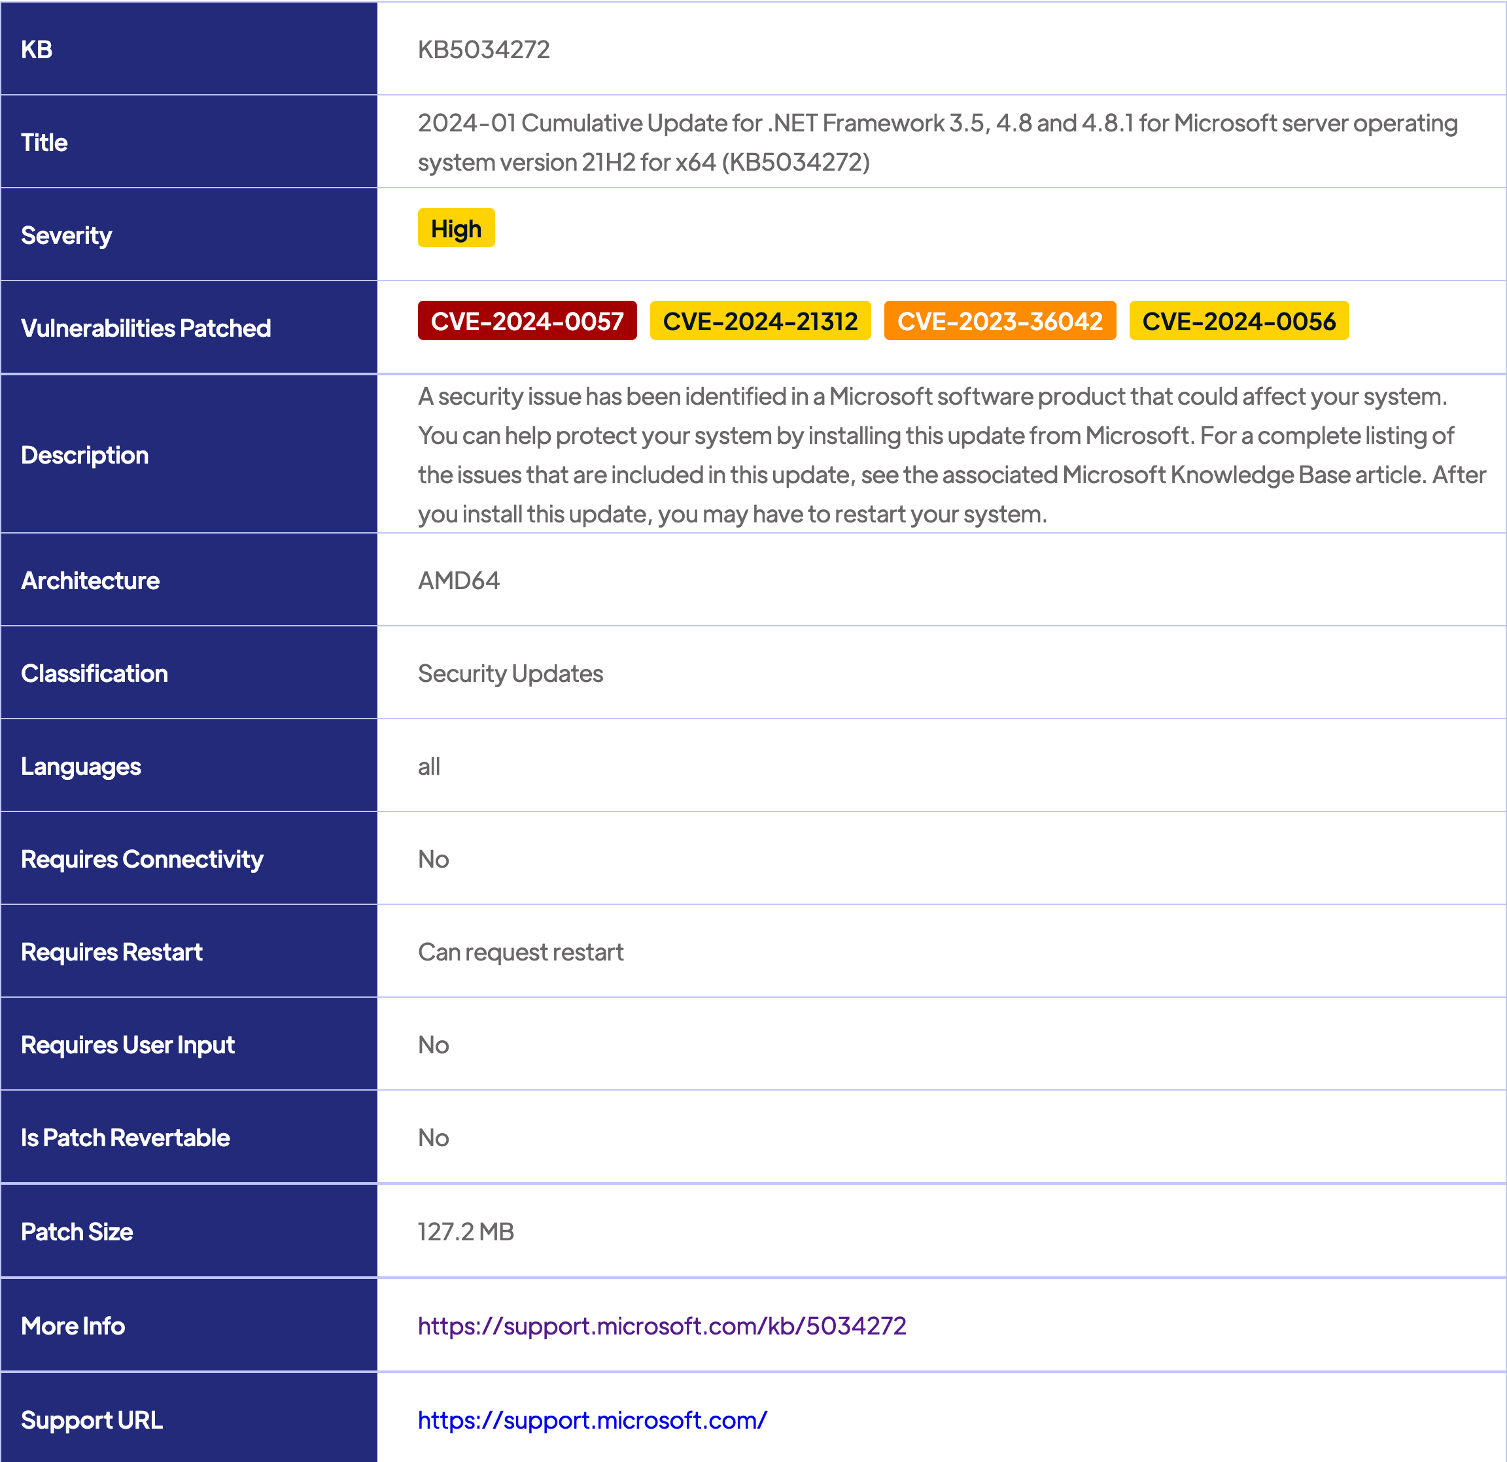Click the Title row header
The width and height of the screenshot is (1507, 1462).
44,142
